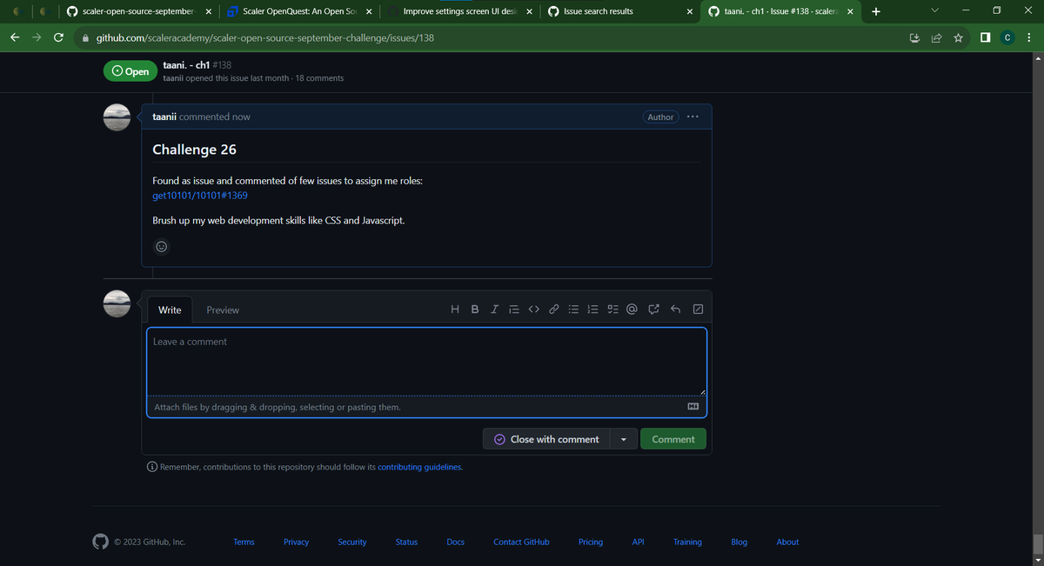The height and width of the screenshot is (566, 1044).
Task: Insert a numbered list
Action: click(x=593, y=310)
